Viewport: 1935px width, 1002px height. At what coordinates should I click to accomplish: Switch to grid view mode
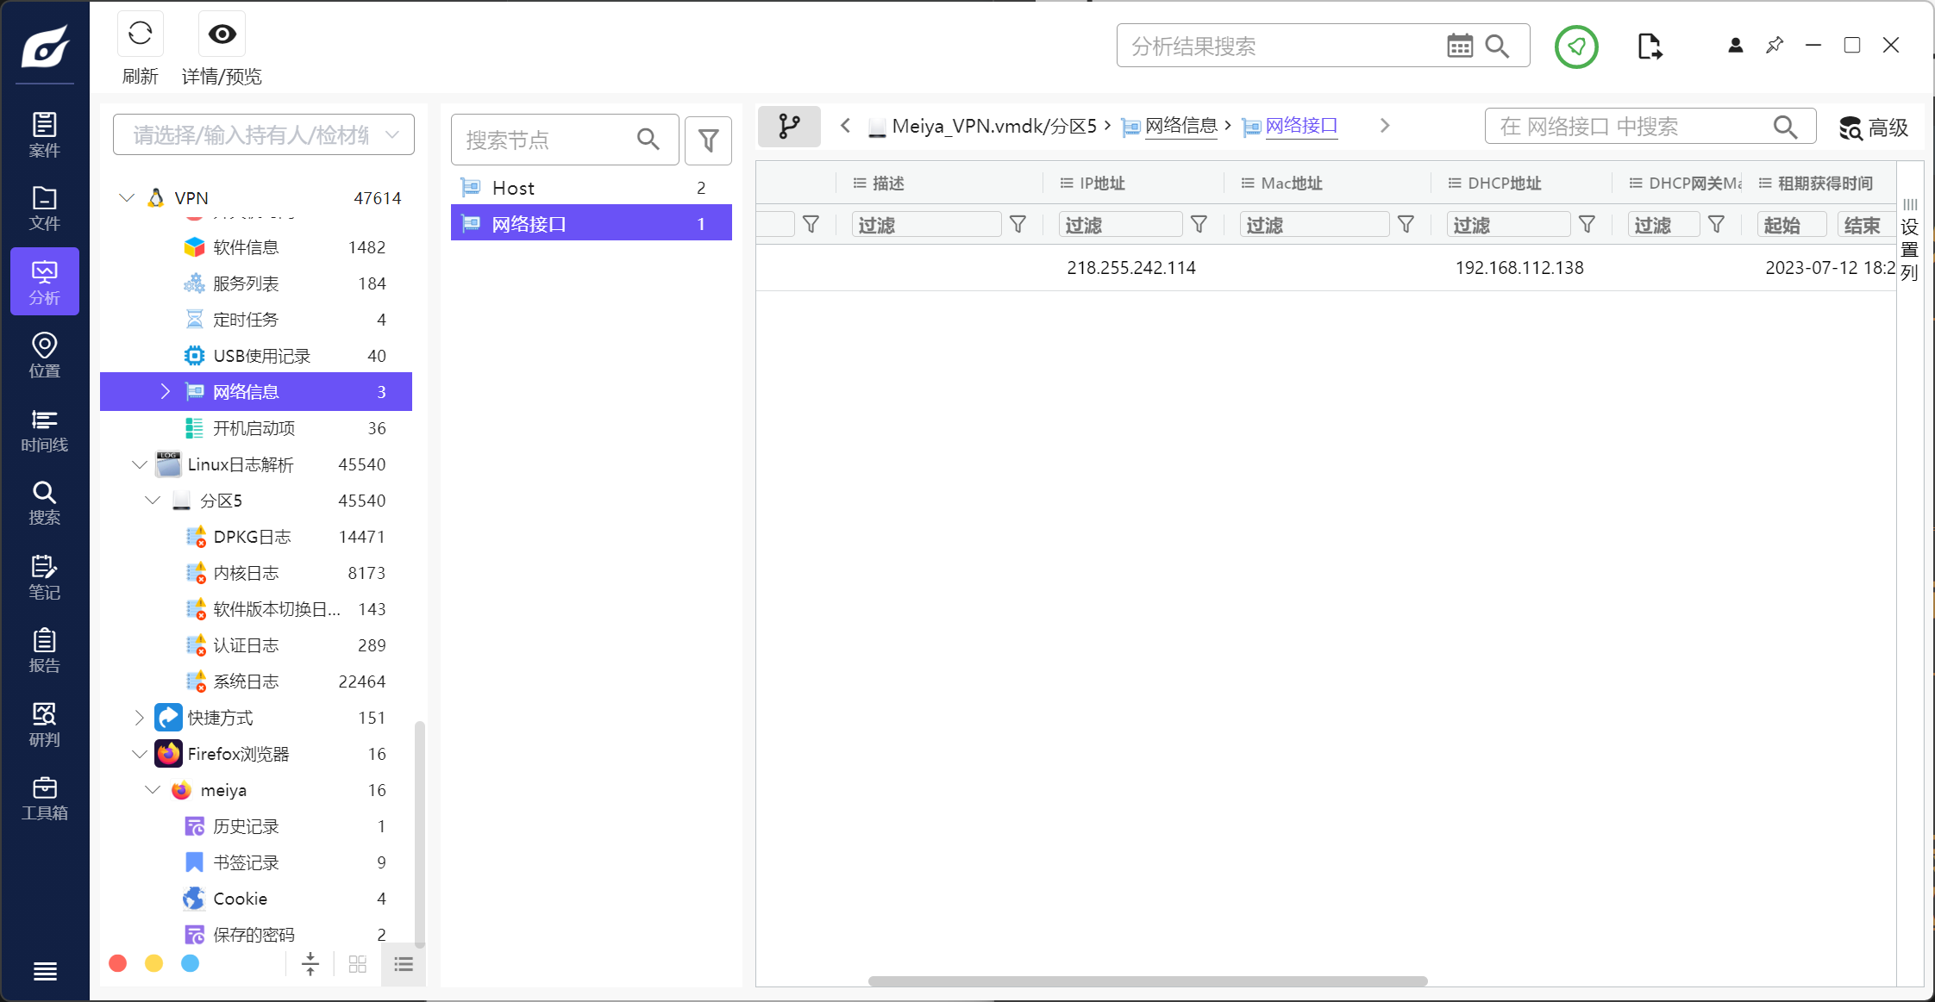[x=358, y=964]
